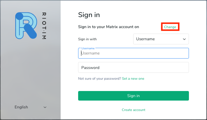
Task: Focus the Password input field
Action: pyautogui.click(x=133, y=68)
